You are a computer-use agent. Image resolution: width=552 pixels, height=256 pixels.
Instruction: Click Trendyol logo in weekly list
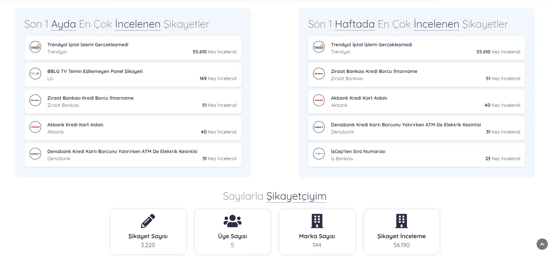click(x=319, y=47)
